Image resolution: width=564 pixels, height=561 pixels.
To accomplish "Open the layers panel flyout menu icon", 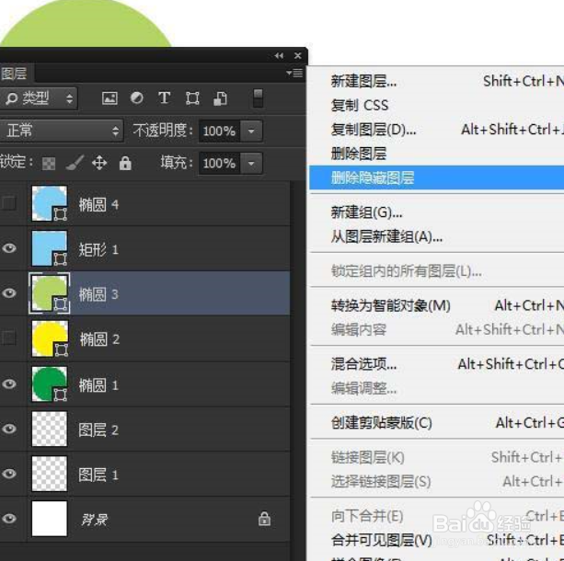I will click(x=294, y=73).
